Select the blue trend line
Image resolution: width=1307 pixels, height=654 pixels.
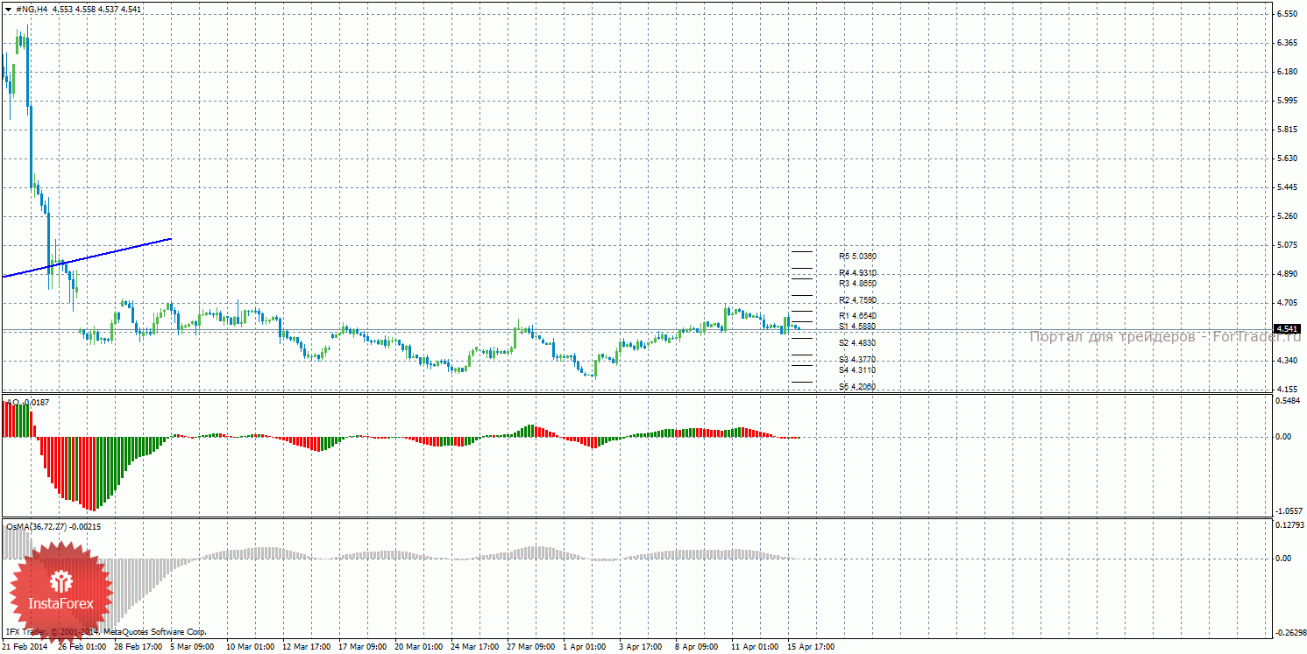pyautogui.click(x=88, y=257)
